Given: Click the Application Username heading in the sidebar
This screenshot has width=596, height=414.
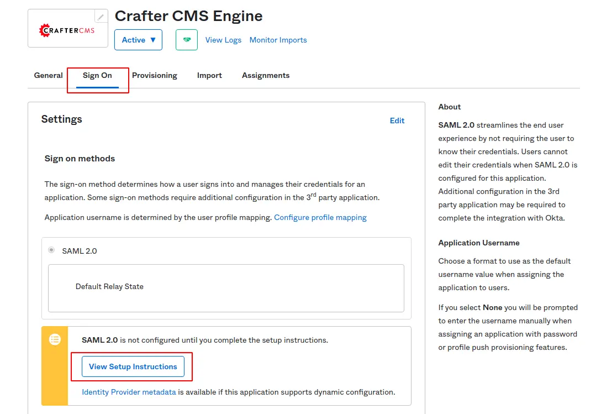Looking at the screenshot, I should 479,243.
